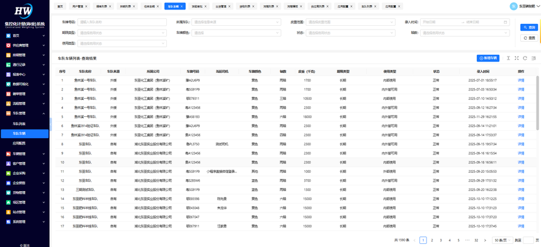Screen dimensions: 541x247
Task: Click the 首页 house icon in sidebar
Action: pos(8,35)
